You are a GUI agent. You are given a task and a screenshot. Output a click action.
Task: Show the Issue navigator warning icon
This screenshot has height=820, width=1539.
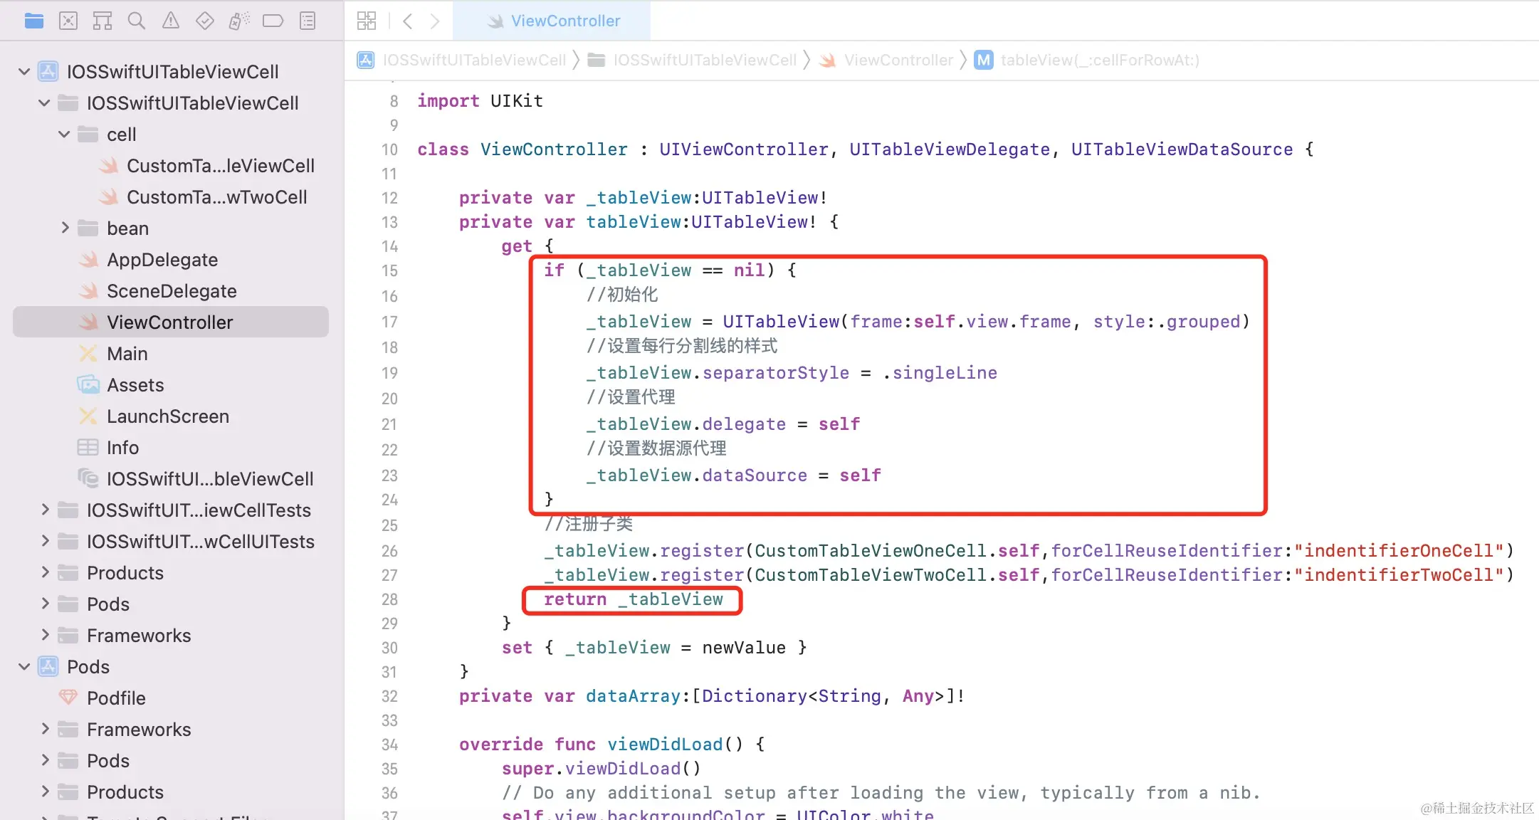171,21
